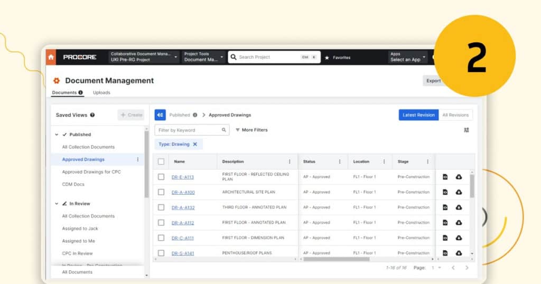Switch to the Uploads tab
541x284 pixels.
tap(101, 92)
